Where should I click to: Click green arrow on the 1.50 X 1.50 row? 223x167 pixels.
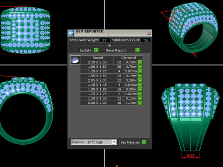click(140, 98)
